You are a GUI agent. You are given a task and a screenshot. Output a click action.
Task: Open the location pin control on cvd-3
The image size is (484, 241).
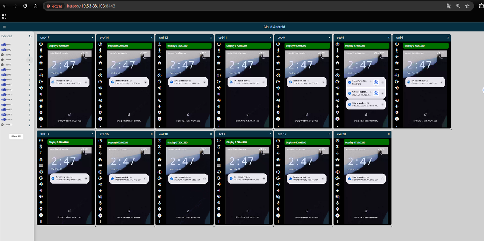[x=397, y=113]
